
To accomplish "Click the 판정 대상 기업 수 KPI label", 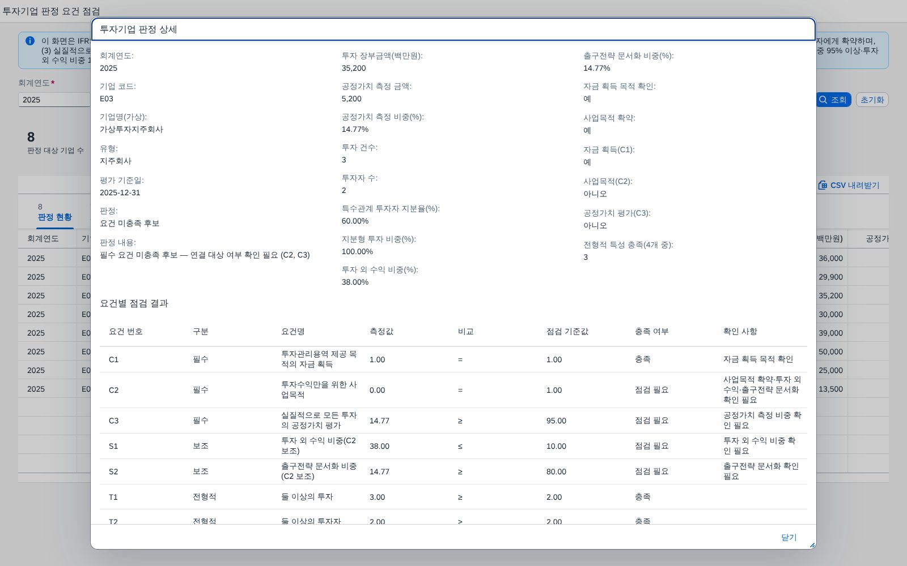I will click(56, 151).
